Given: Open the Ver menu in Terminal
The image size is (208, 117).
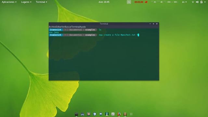Looking at the screenshot, I should (x=63, y=27).
